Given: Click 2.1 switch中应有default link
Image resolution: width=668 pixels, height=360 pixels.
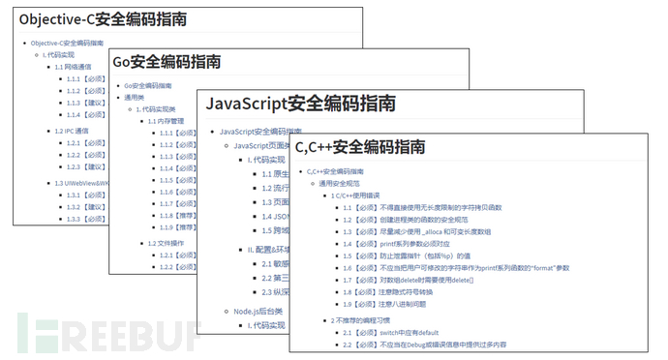Looking at the screenshot, I should click(391, 333).
